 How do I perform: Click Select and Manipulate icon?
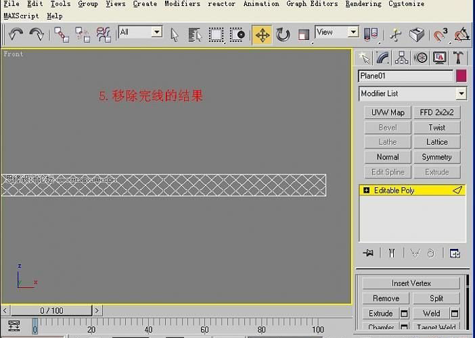pyautogui.click(x=396, y=34)
